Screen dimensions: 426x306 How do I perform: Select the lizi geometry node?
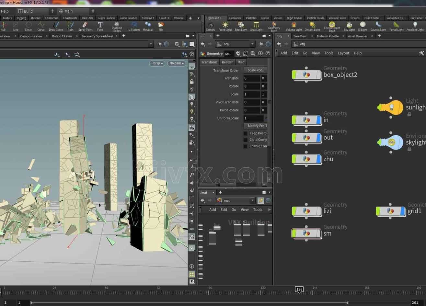click(306, 211)
